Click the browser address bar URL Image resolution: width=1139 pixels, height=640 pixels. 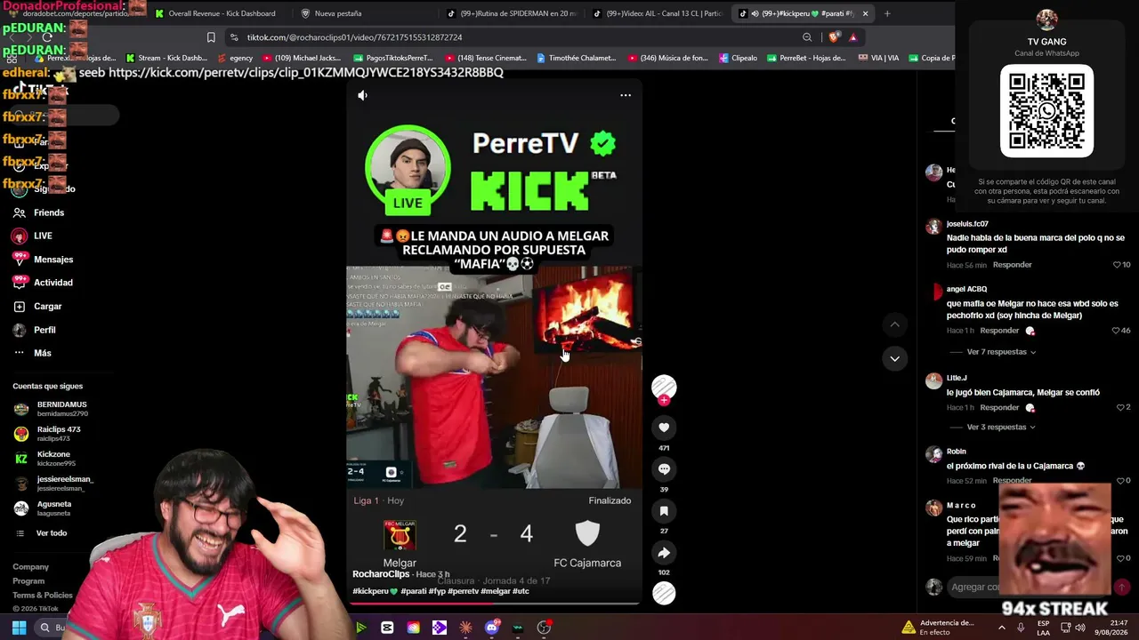(x=354, y=37)
